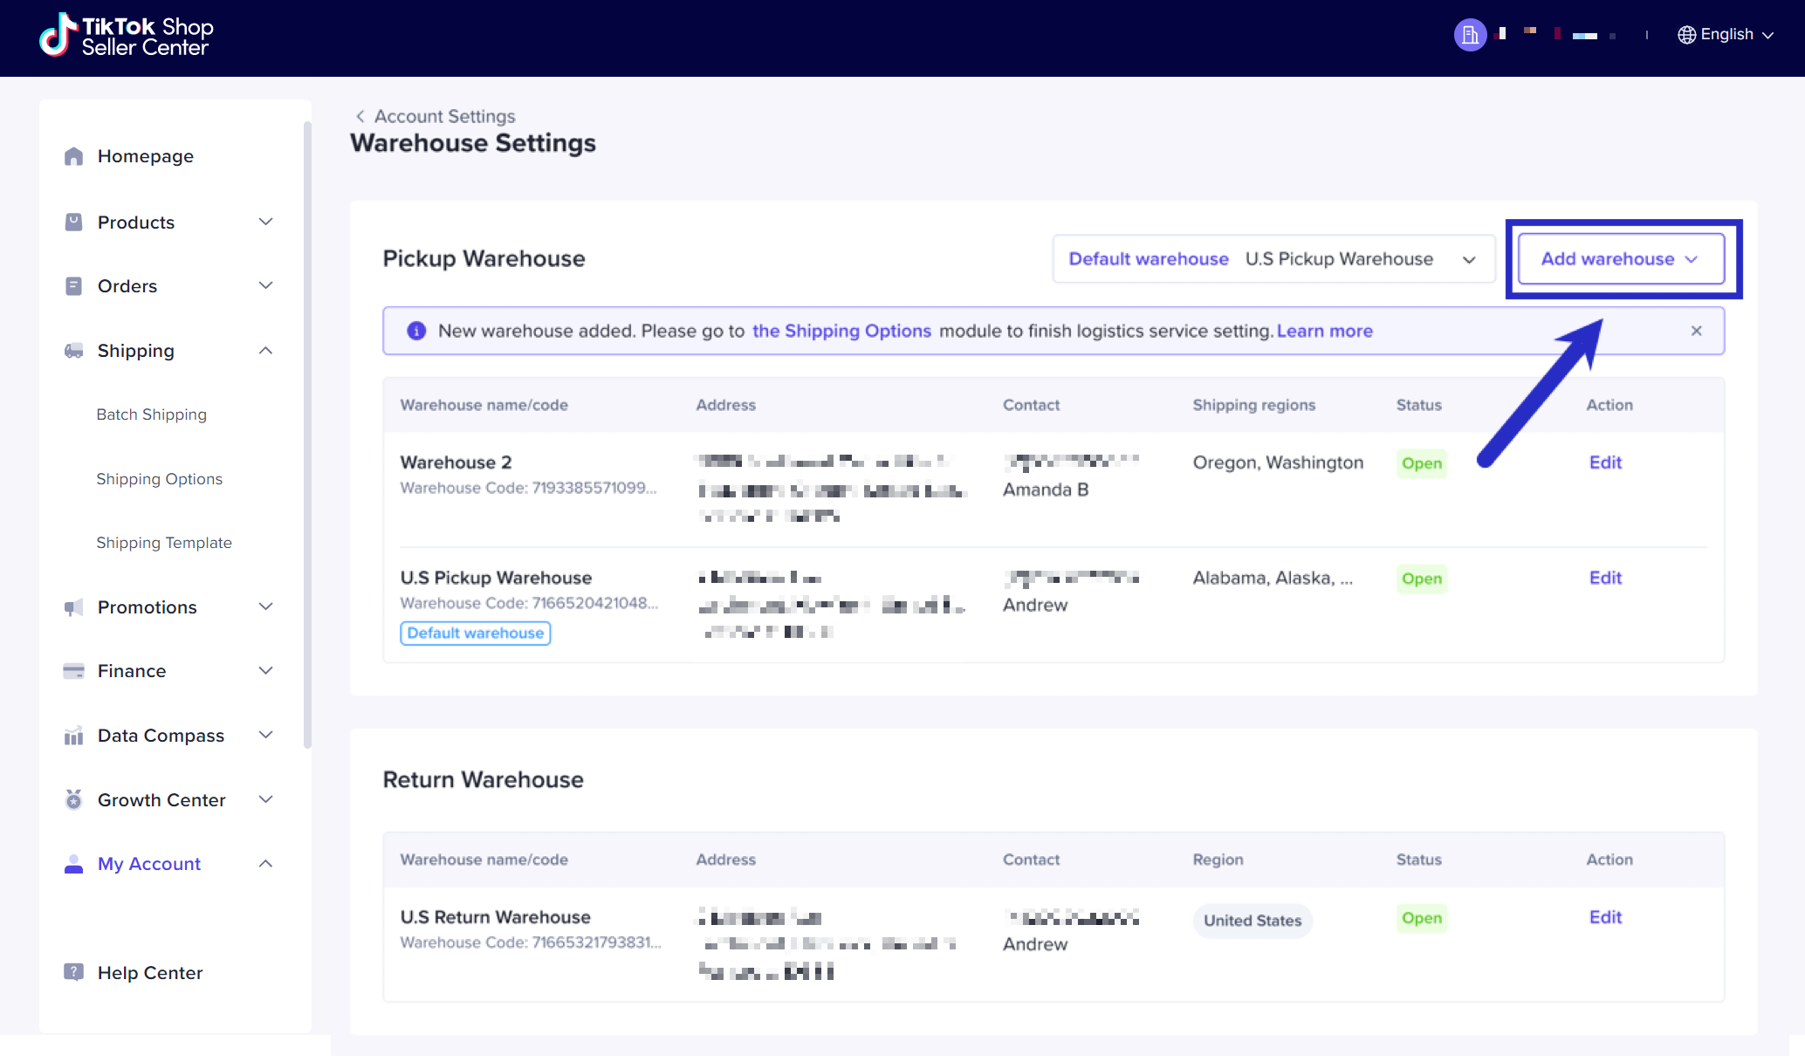Click the Shipping sidebar icon
The image size is (1805, 1062).
point(72,352)
